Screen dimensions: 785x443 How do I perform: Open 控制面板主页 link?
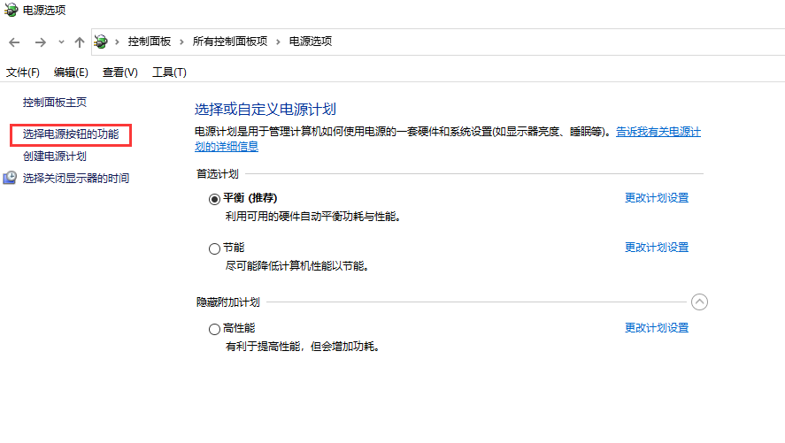55,103
